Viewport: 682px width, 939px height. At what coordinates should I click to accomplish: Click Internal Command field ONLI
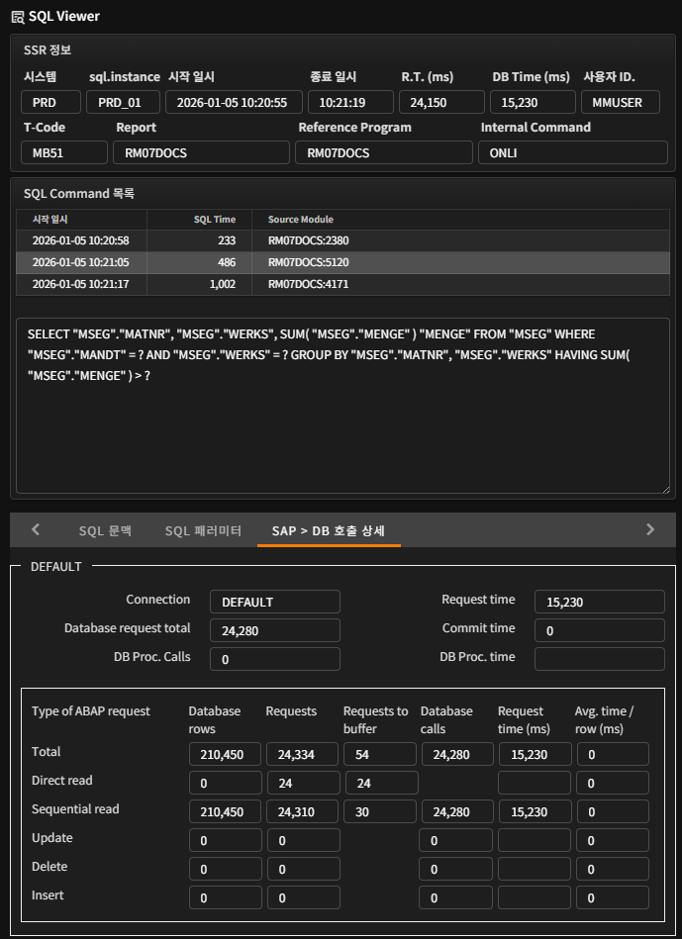coord(573,152)
